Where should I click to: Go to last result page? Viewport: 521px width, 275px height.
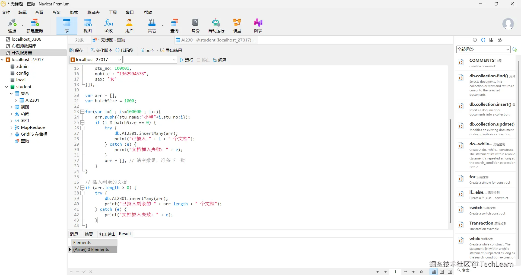click(x=414, y=272)
